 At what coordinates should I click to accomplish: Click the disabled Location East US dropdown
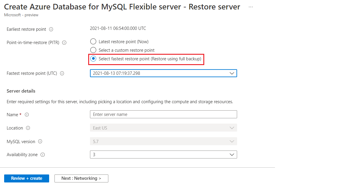[x=163, y=128]
